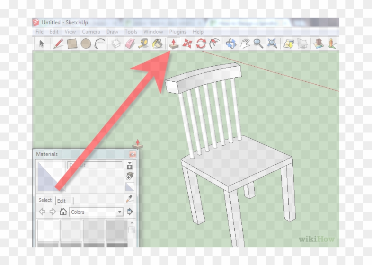Select the Line (pencil) tool
This screenshot has width=372, height=265.
tap(58, 44)
